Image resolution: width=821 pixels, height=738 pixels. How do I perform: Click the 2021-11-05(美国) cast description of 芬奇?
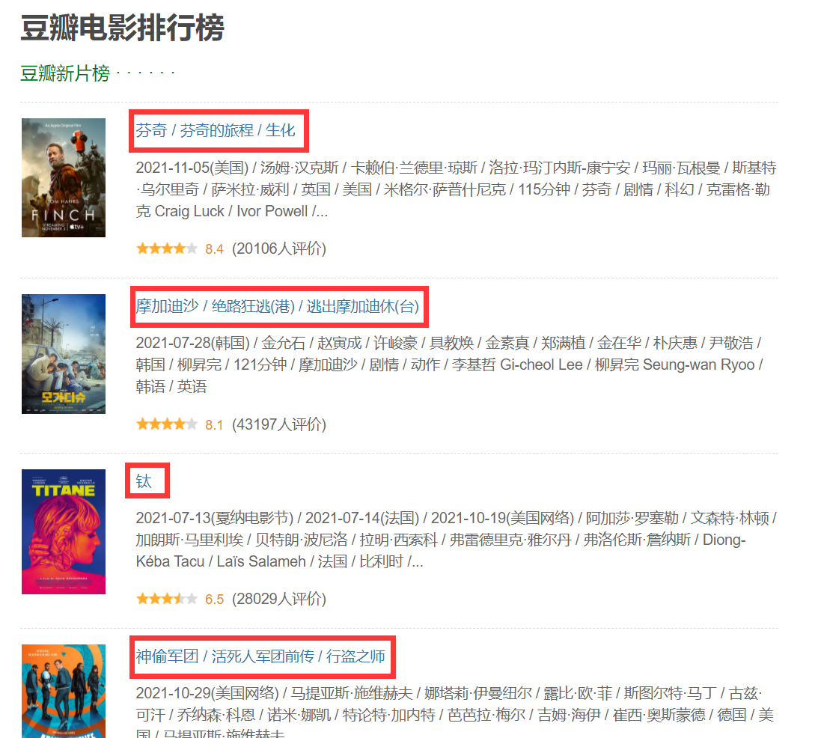tap(456, 189)
